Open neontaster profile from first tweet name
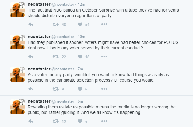The height and width of the screenshot is (127, 193). [x=39, y=5]
